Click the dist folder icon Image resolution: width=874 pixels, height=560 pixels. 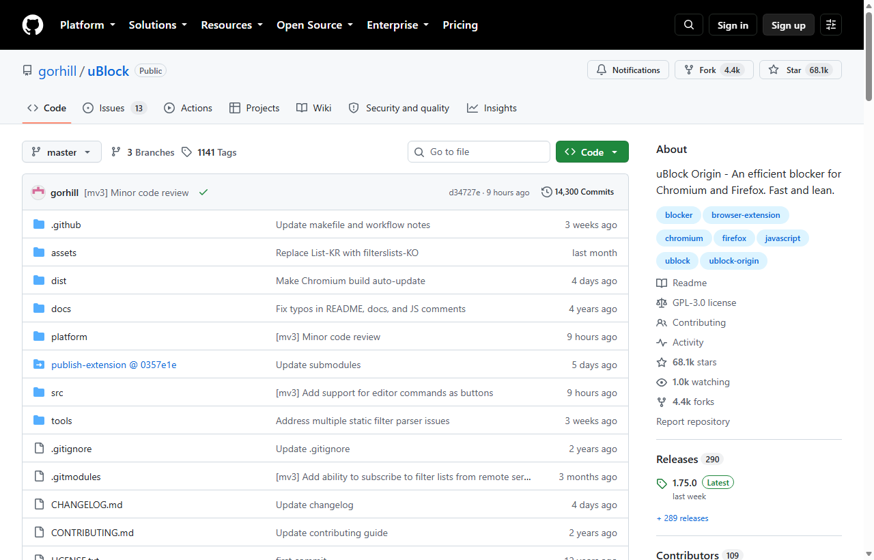coord(39,281)
